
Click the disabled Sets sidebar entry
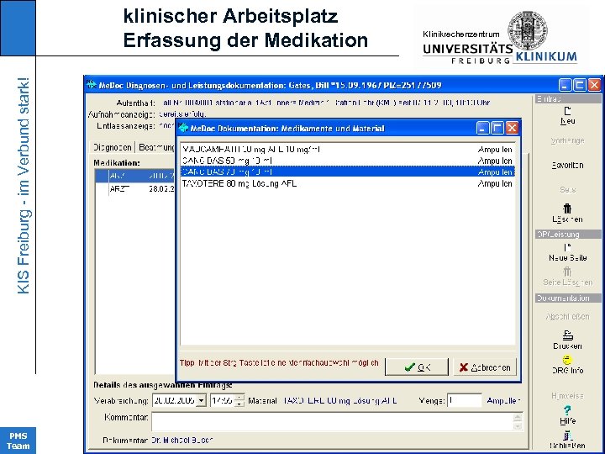coord(567,189)
